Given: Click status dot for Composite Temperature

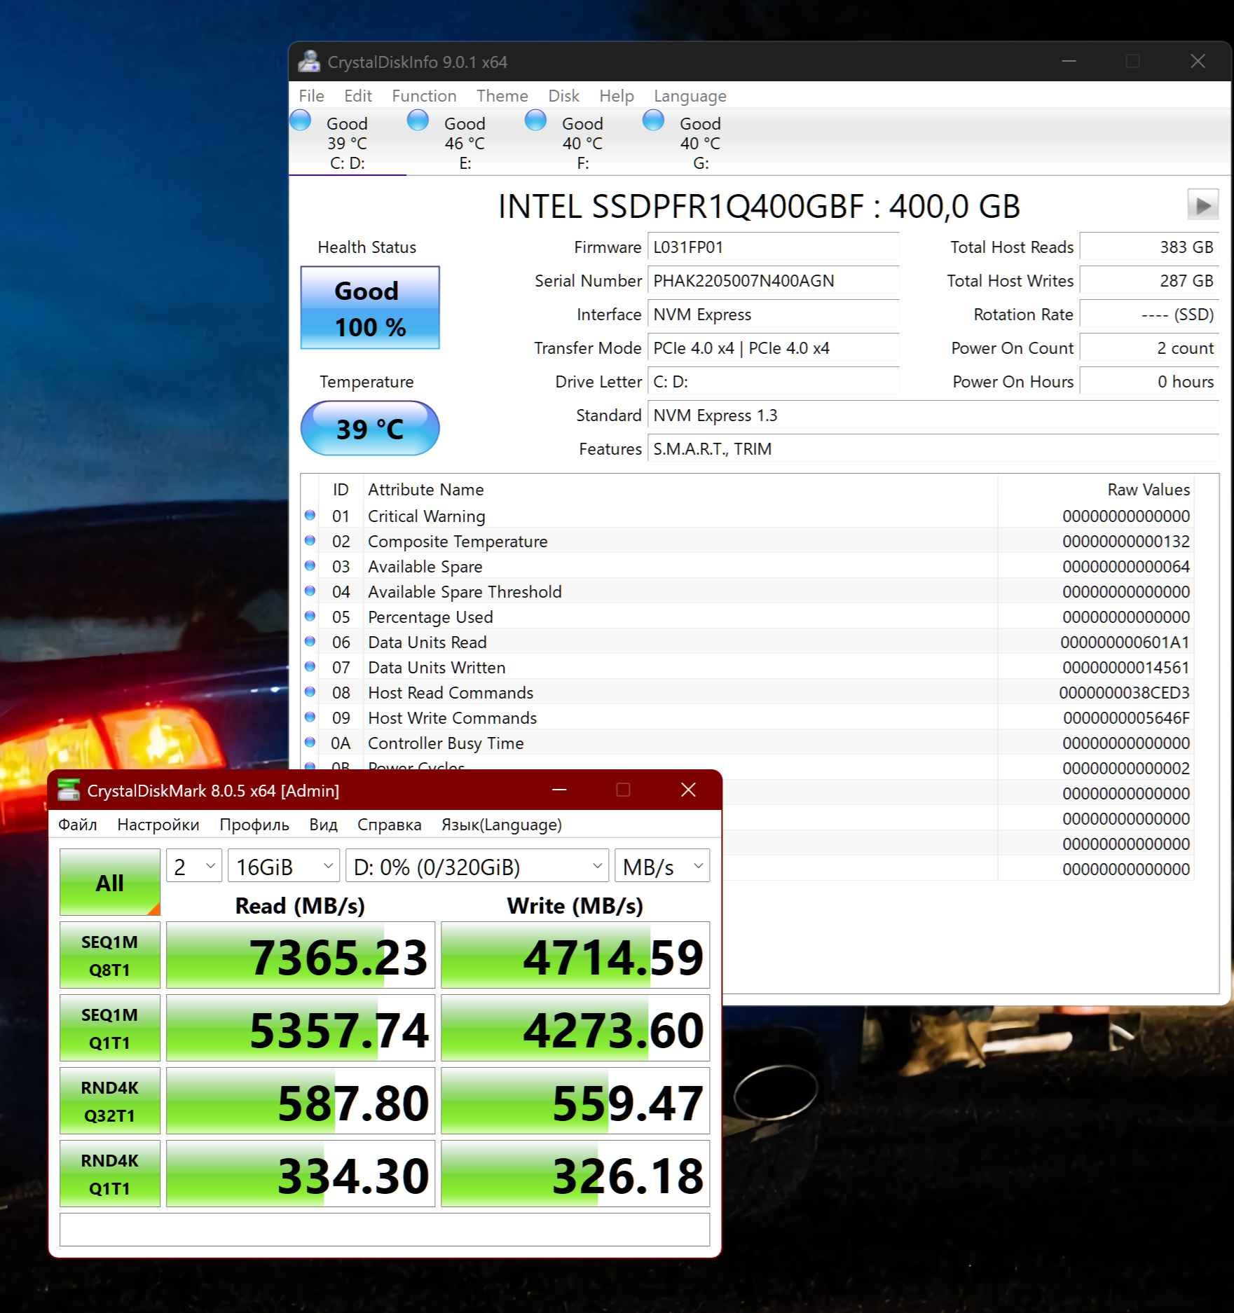Looking at the screenshot, I should click(x=310, y=541).
